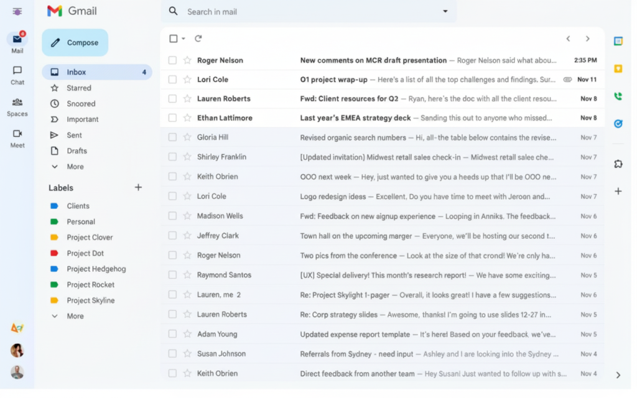Open Google Tasks from the side panel
Image resolution: width=637 pixels, height=398 pixels.
tap(618, 124)
